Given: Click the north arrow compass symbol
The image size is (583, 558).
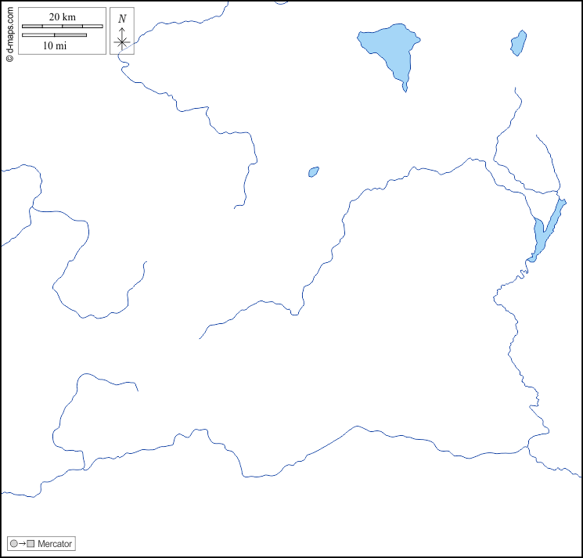Looking at the screenshot, I should (122, 41).
